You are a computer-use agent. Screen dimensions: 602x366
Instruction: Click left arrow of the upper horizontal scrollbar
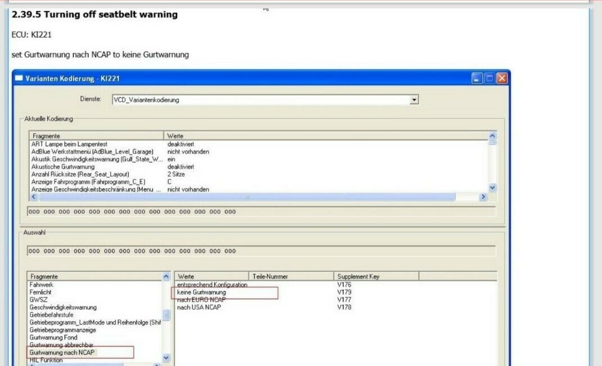coord(33,197)
